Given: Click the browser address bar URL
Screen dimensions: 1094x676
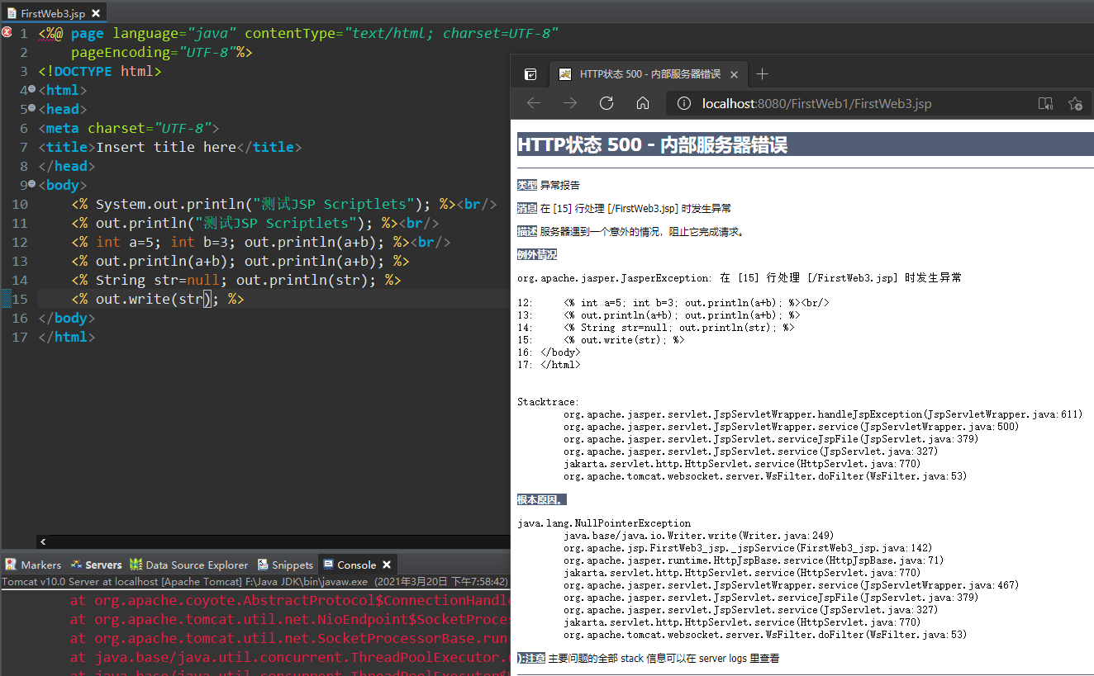Looking at the screenshot, I should tap(816, 104).
